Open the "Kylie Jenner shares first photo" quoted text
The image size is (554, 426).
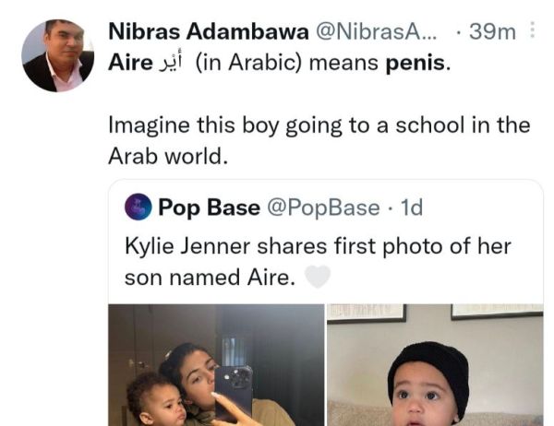tap(317, 247)
